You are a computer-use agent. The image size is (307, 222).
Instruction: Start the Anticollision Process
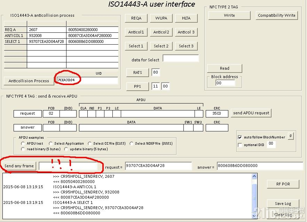pos(29,81)
